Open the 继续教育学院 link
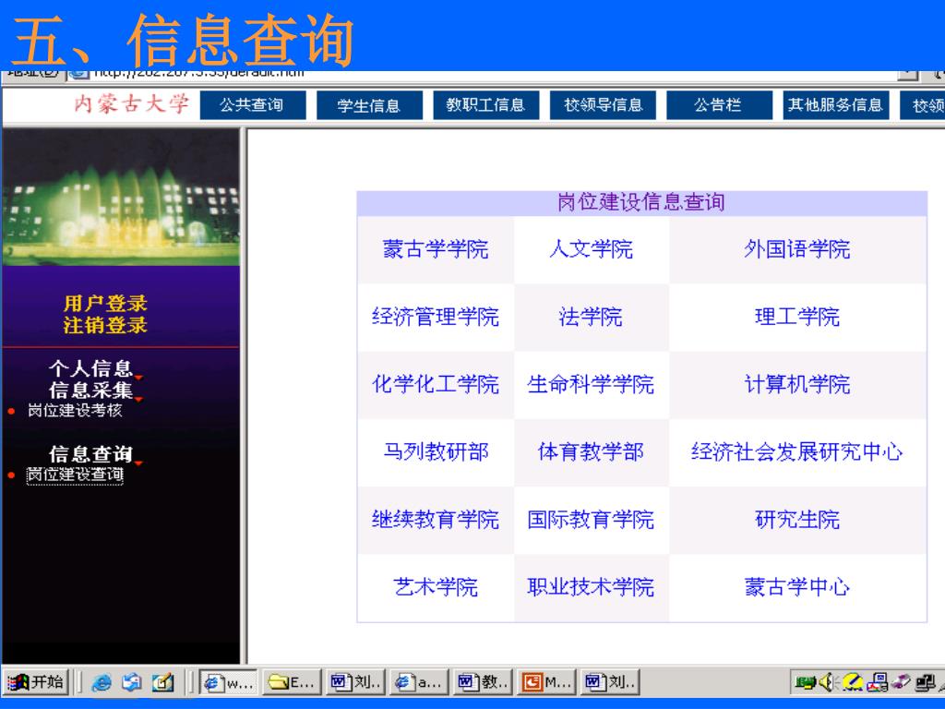Viewport: 945px width, 709px height. point(436,519)
